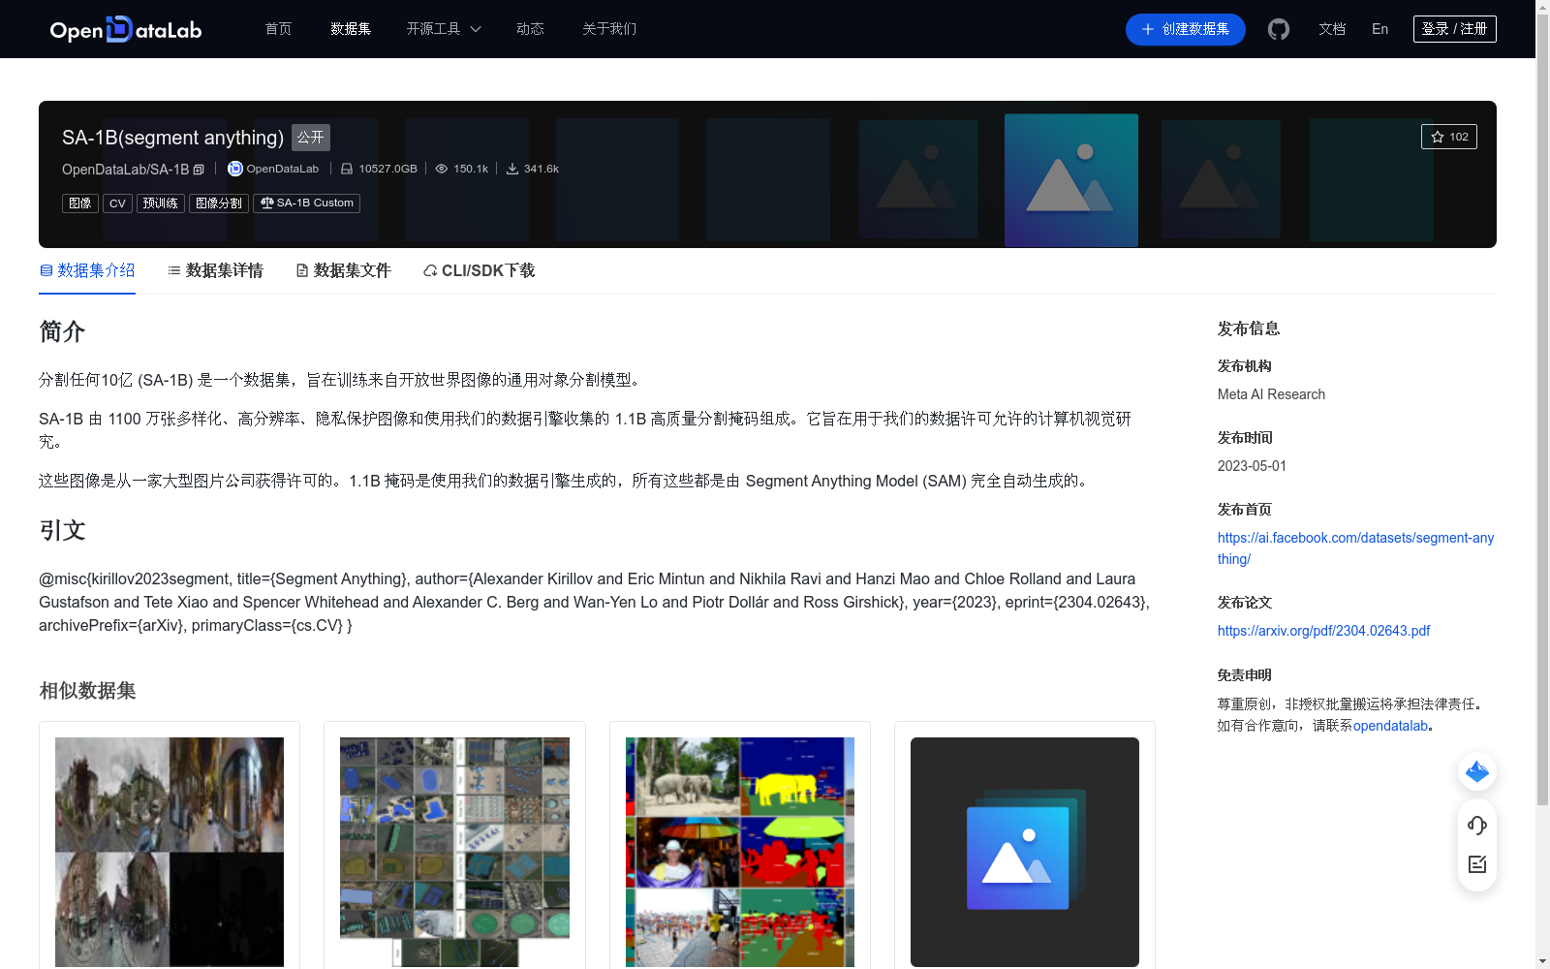Click the SA-1B Custom license tag
Screen dimensions: 1550x969
click(x=306, y=203)
